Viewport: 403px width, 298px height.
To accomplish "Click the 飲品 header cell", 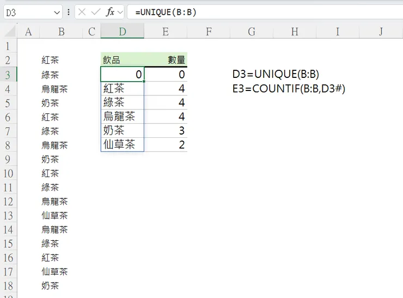I will click(x=123, y=60).
